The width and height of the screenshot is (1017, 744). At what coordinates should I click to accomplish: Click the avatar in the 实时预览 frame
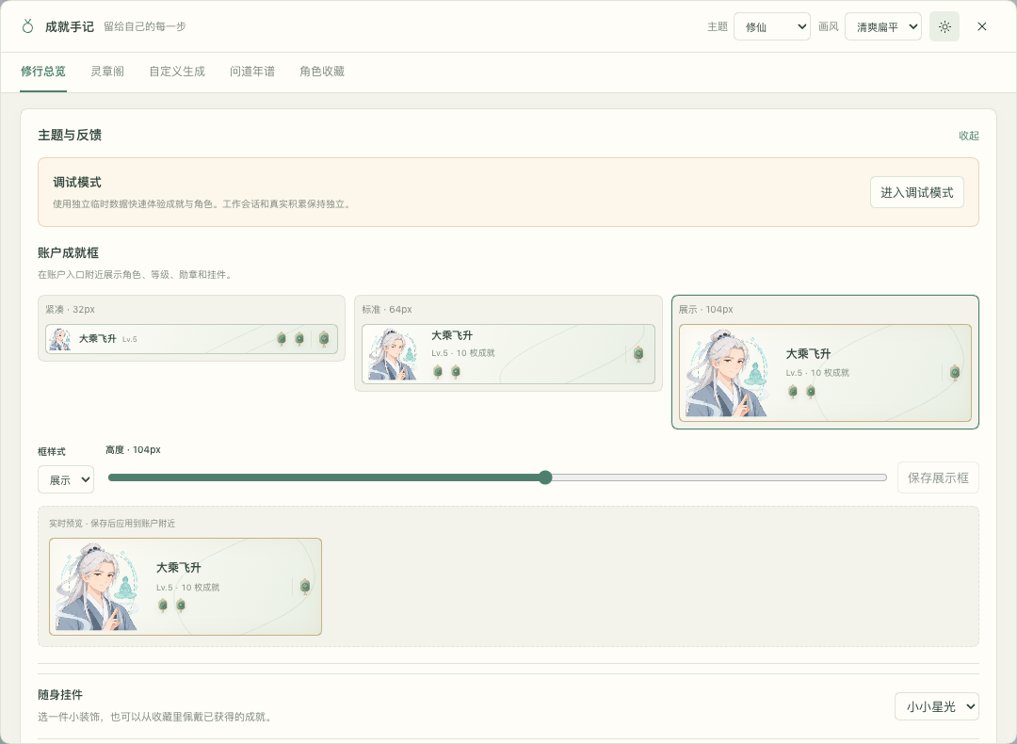97,587
